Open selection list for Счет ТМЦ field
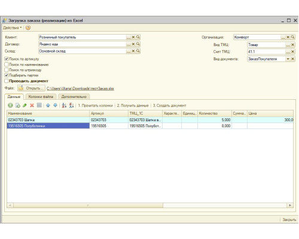The width and height of the screenshot is (299, 239). (x=288, y=52)
